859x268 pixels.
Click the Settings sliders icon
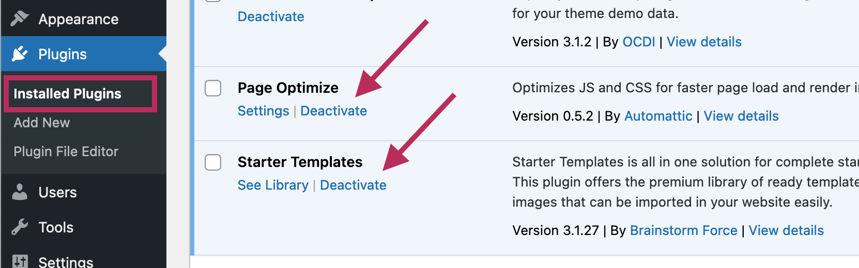(20, 261)
